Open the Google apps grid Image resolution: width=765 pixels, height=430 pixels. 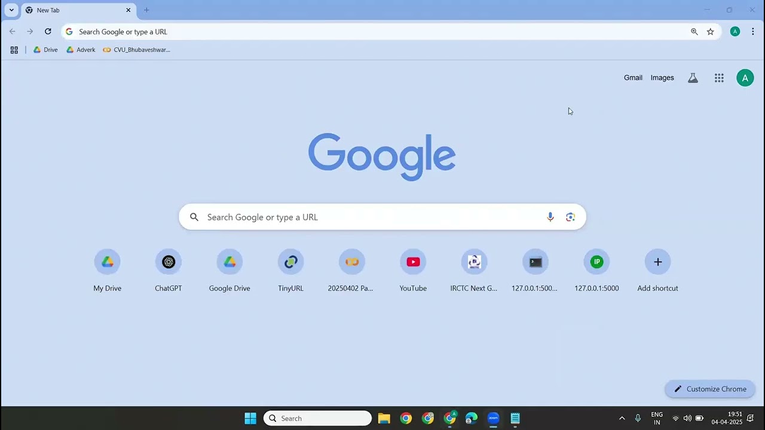pos(719,78)
